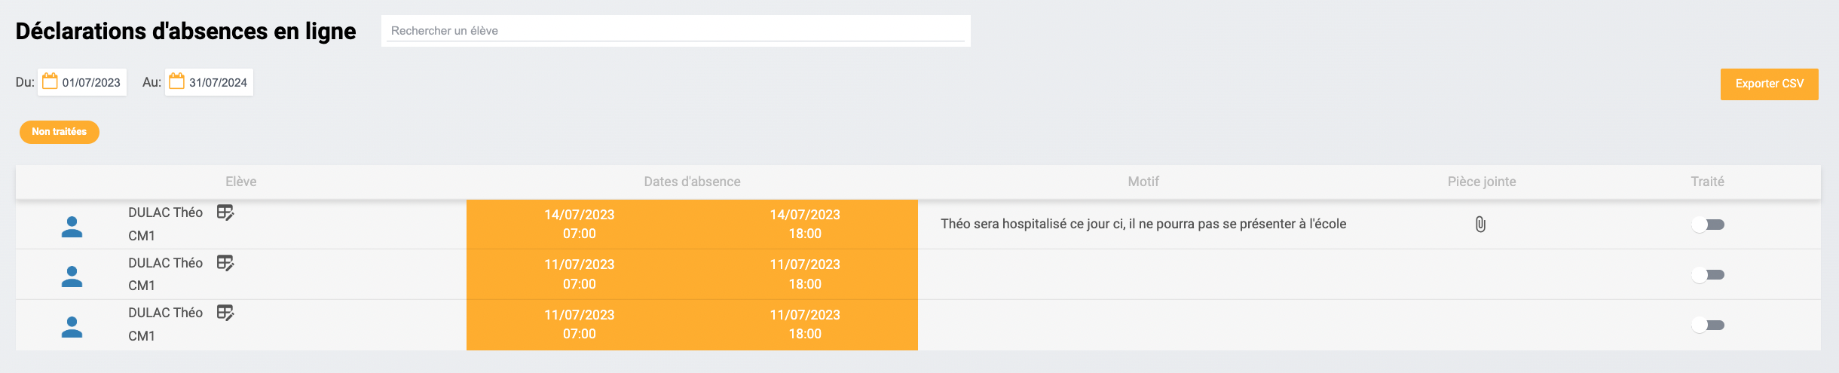1839x373 pixels.
Task: Open the paperclip attachment for the hospitalisation absence
Action: 1480,225
